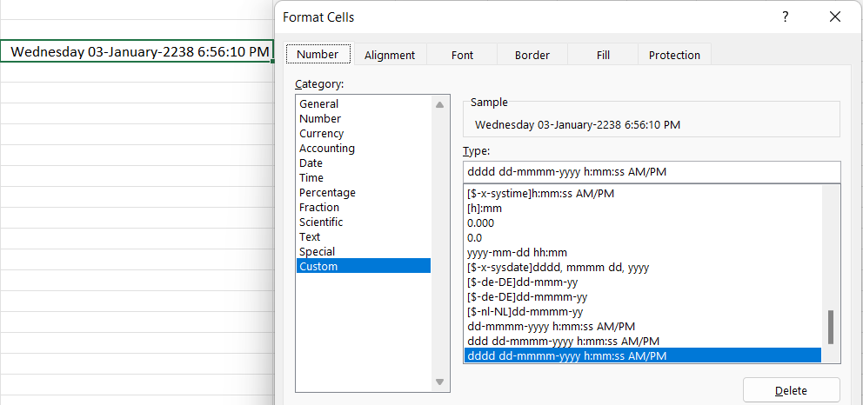Close the Format Cells dialog

point(835,17)
